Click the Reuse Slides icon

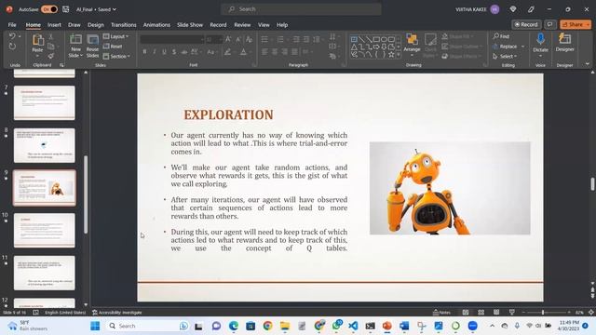(x=92, y=39)
